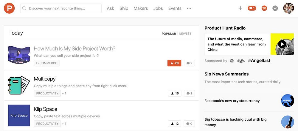Click the E-COMMERCE topic tag

coord(46,63)
